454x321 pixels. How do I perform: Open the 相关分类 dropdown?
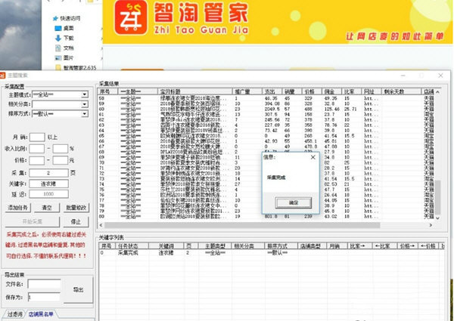pos(60,104)
